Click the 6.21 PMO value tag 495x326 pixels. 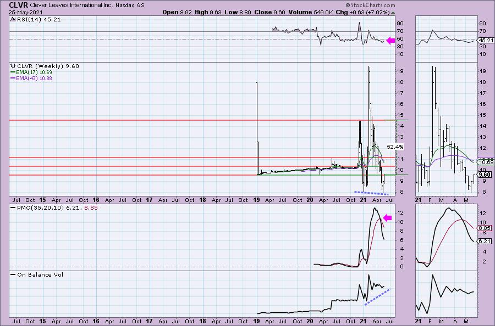click(x=485, y=241)
